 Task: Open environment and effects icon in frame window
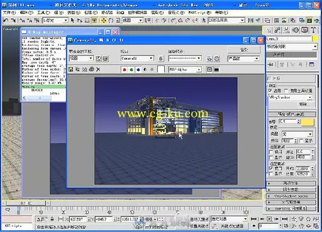click(x=217, y=58)
